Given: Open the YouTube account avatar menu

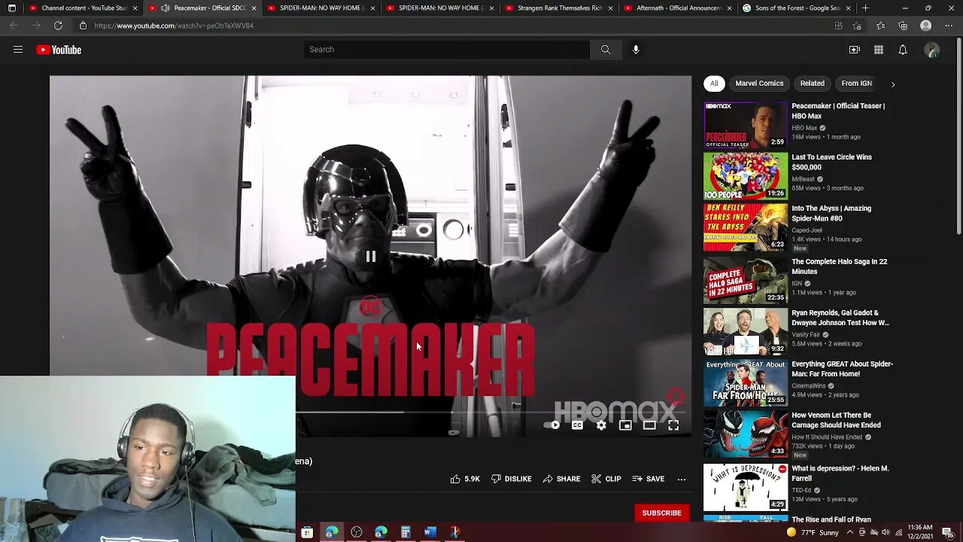Looking at the screenshot, I should (932, 50).
